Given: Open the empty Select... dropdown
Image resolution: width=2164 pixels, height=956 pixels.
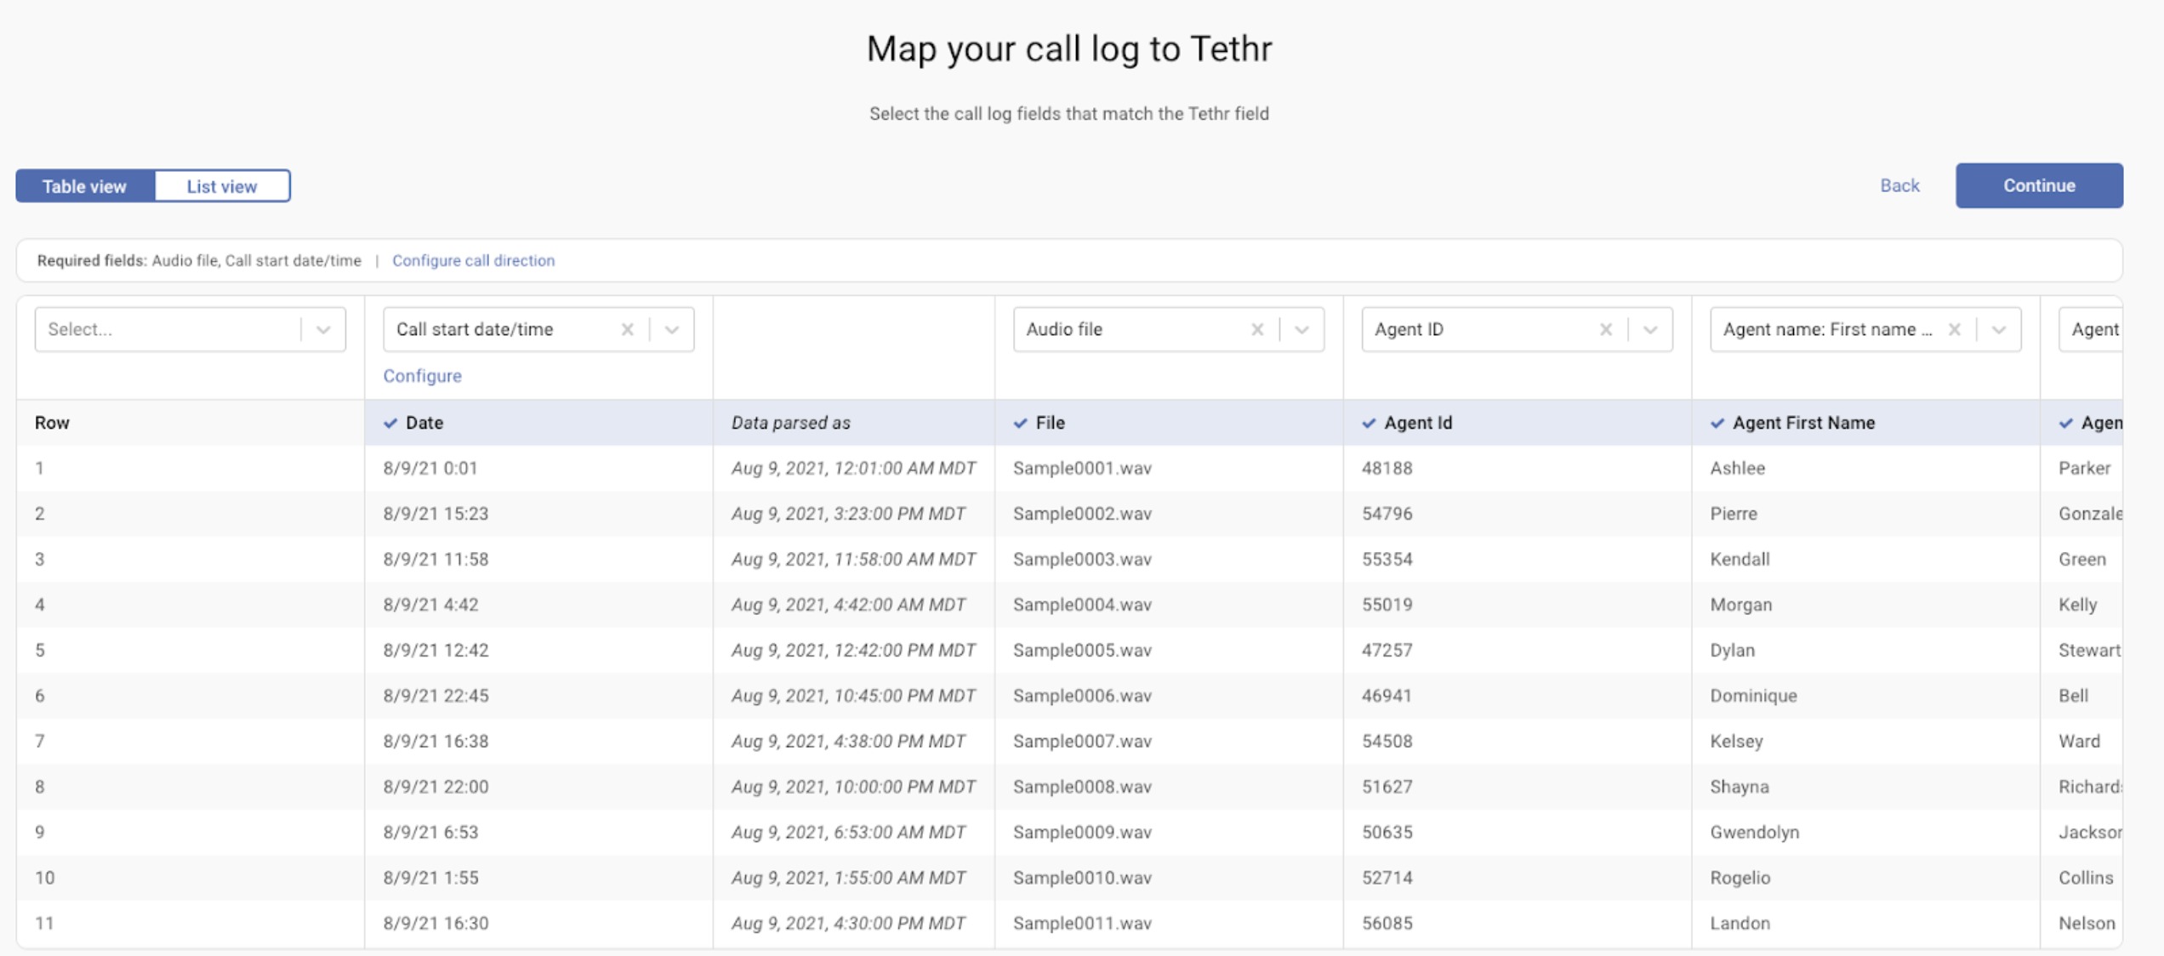Looking at the screenshot, I should tap(190, 329).
